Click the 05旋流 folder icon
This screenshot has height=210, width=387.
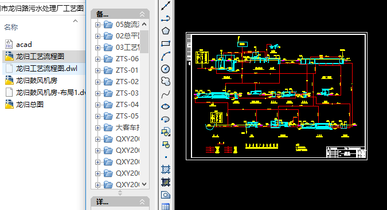(108, 25)
